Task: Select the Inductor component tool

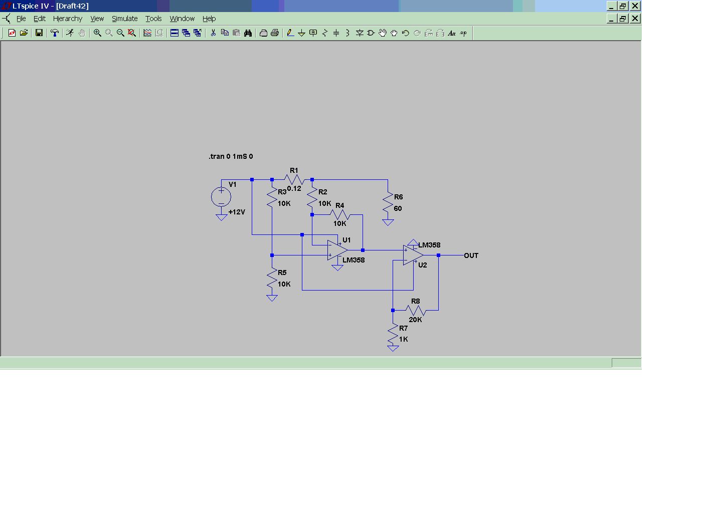Action: 347,33
